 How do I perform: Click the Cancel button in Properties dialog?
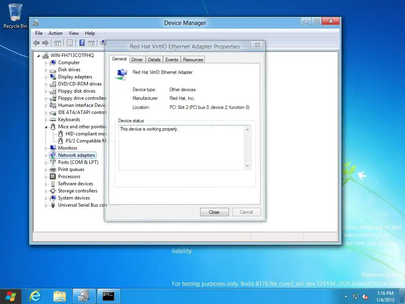point(246,212)
